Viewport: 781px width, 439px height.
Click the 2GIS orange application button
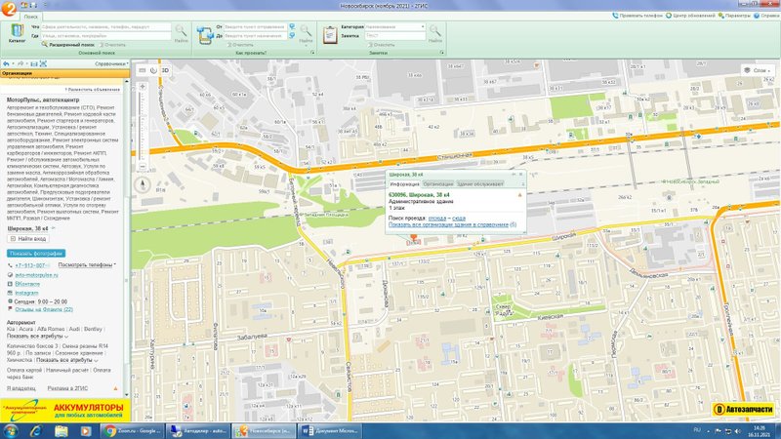tap(8, 9)
